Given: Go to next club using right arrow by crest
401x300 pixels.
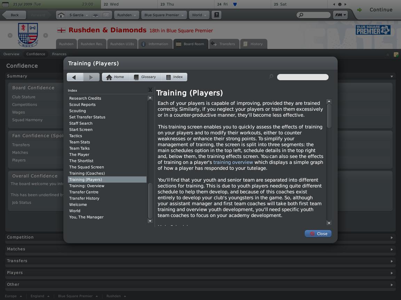Looking at the screenshot, I should 46,35.
